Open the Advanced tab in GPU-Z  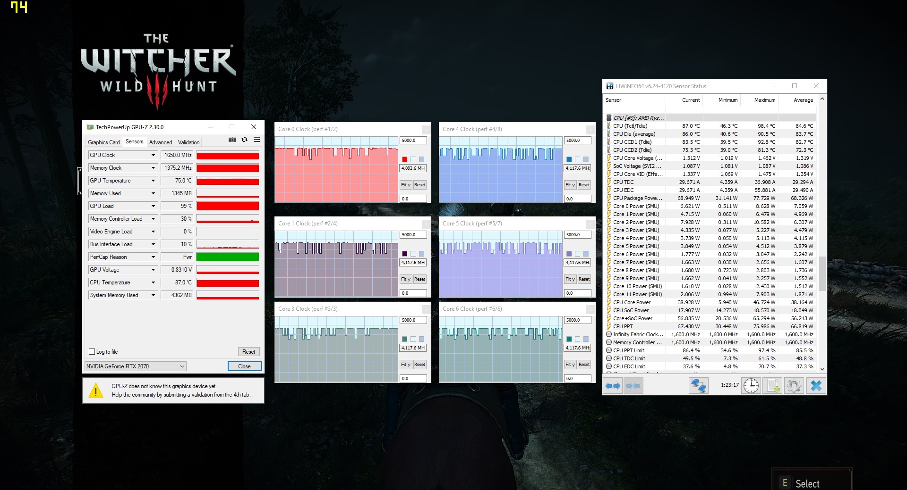tap(161, 142)
